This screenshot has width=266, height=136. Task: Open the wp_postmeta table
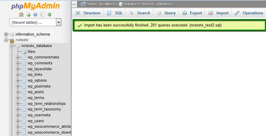tap(39, 86)
